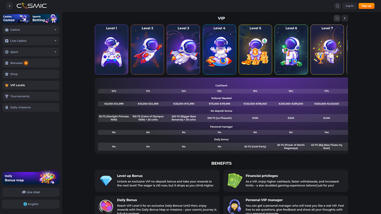Open the Daily Bonus map banner
Viewport: 381px width, 214px height.
coord(31,178)
